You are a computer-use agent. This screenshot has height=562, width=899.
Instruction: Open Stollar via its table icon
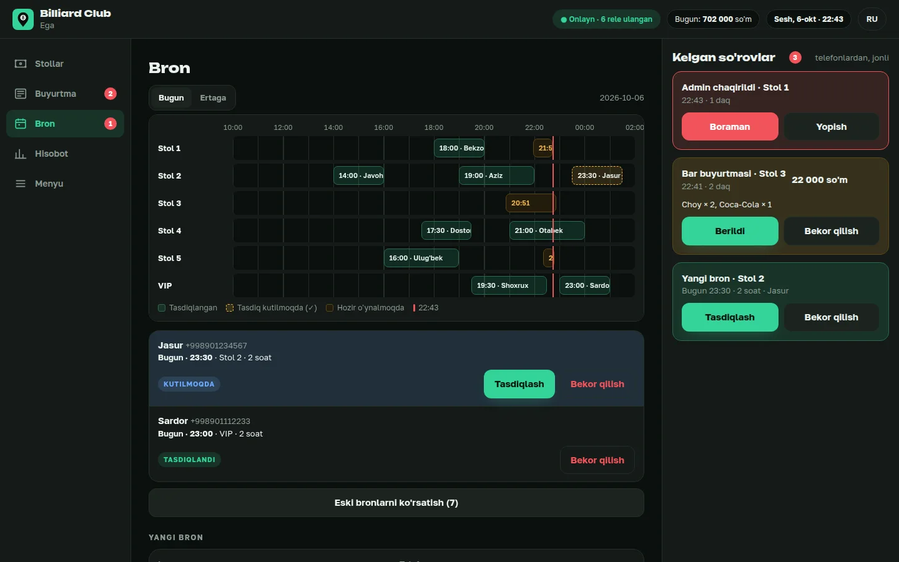coord(21,64)
